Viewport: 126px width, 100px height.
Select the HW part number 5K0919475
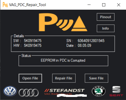[33, 45]
